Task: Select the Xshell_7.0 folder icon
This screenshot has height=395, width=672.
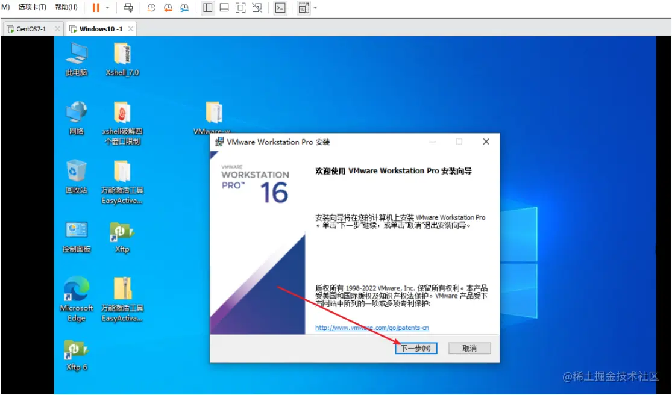Action: pyautogui.click(x=122, y=60)
